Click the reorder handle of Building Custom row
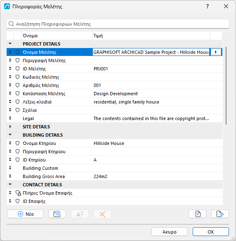 point(10,168)
